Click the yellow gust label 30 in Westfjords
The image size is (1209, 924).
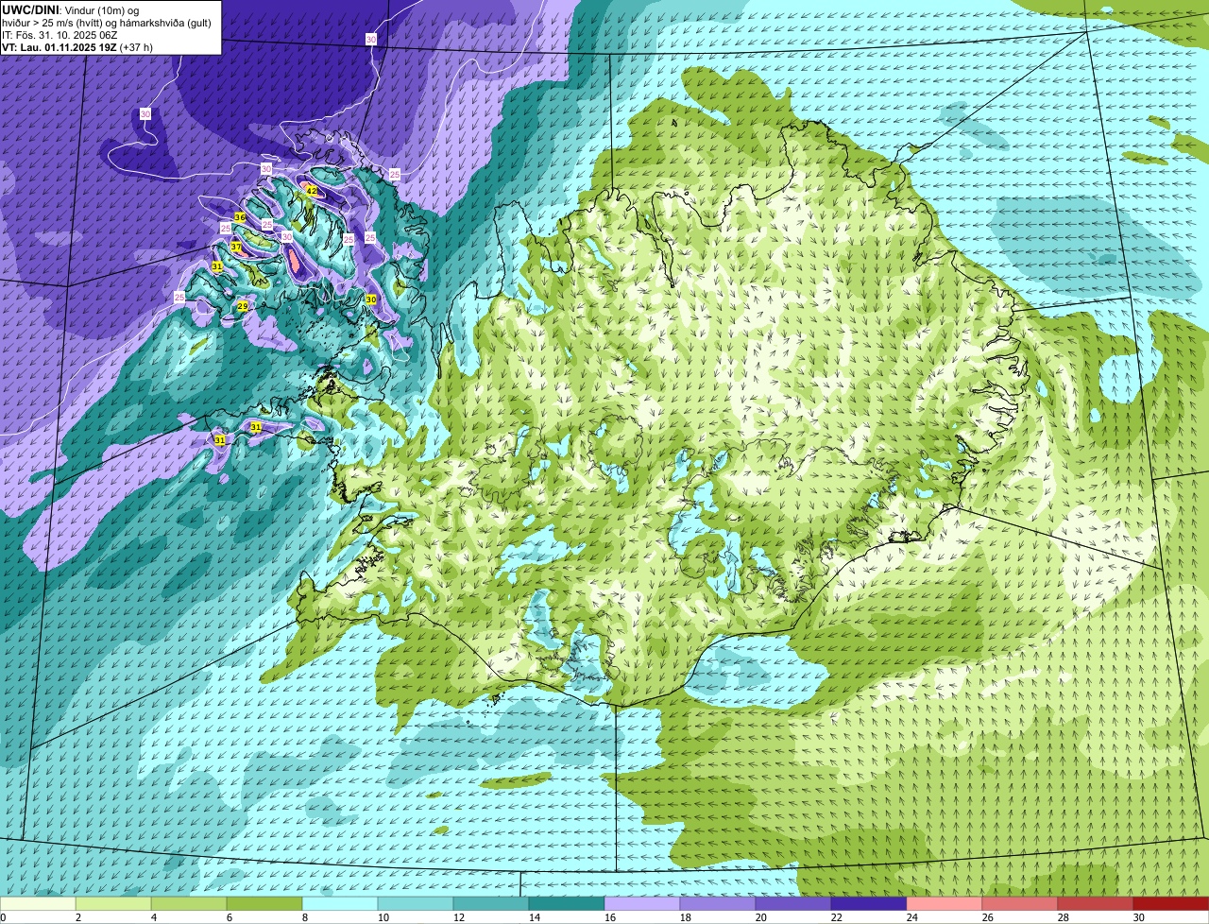[371, 299]
